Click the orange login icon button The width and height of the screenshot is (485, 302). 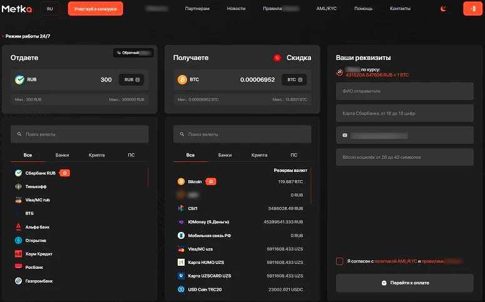(x=472, y=9)
